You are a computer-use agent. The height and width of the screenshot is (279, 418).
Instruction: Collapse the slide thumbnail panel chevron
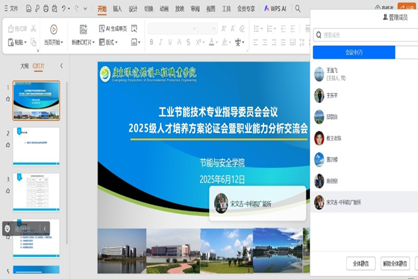coord(62,66)
